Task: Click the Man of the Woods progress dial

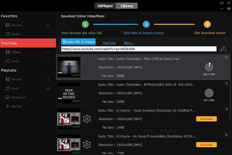Action: tap(209, 93)
